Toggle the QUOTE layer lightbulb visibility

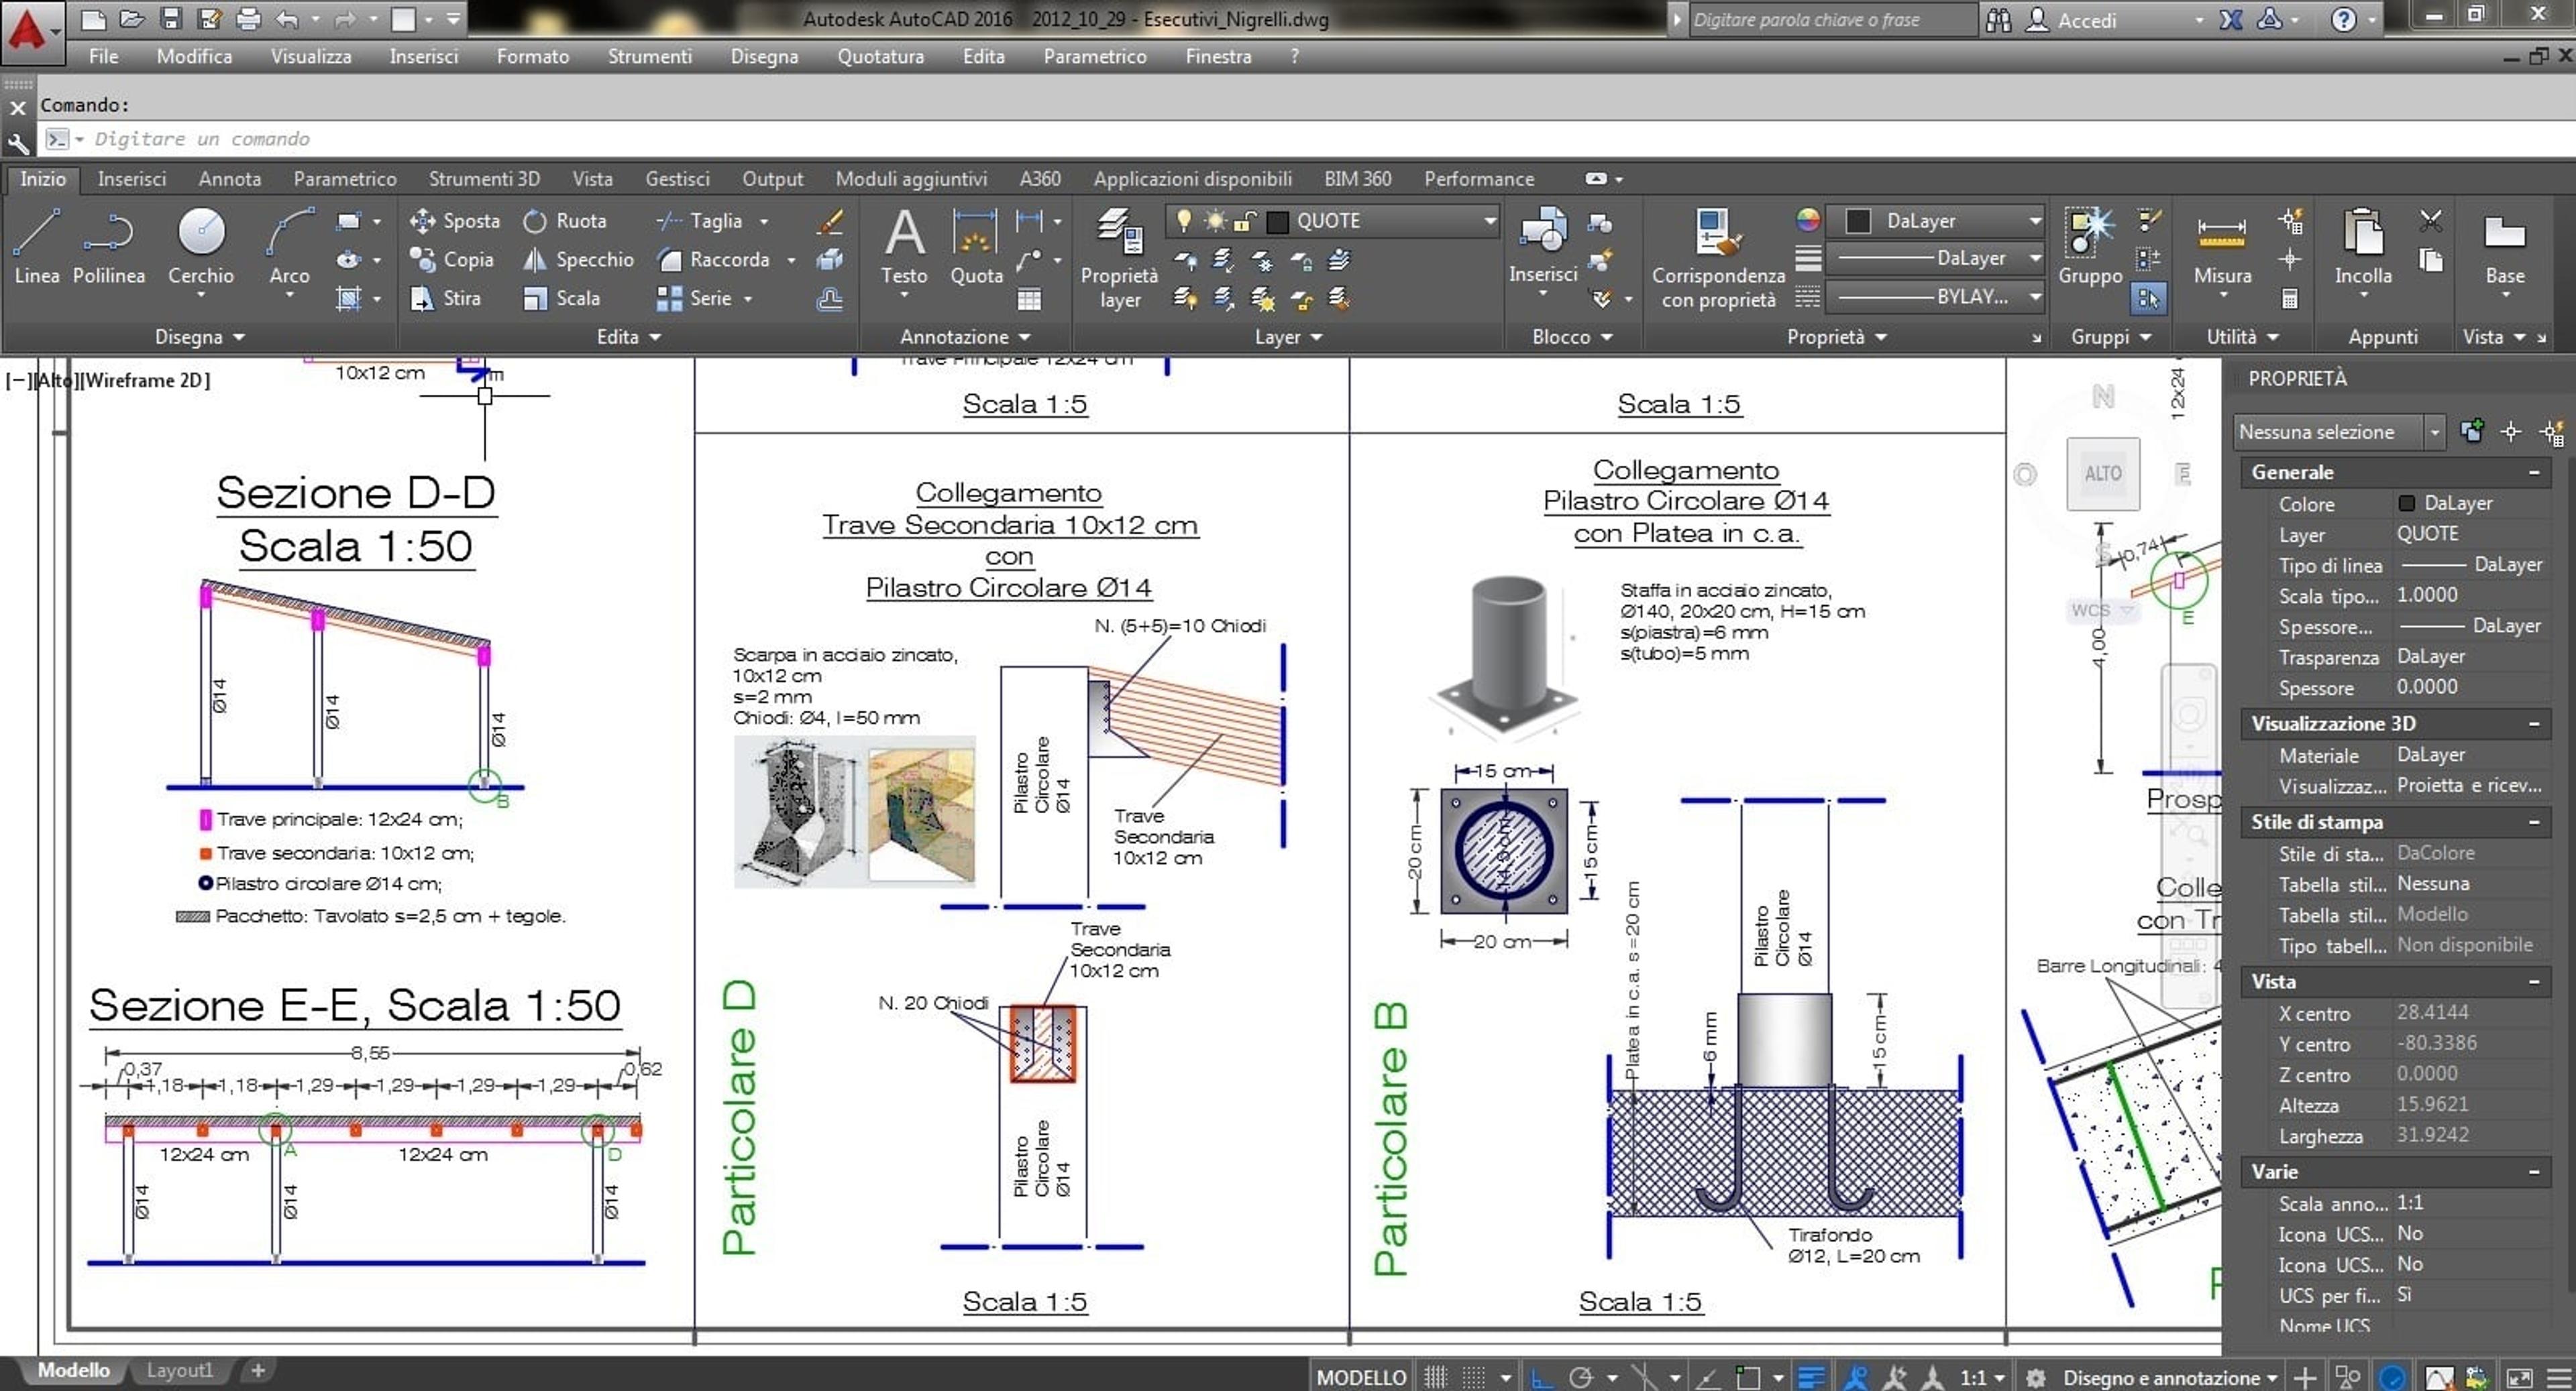pyautogui.click(x=1184, y=221)
